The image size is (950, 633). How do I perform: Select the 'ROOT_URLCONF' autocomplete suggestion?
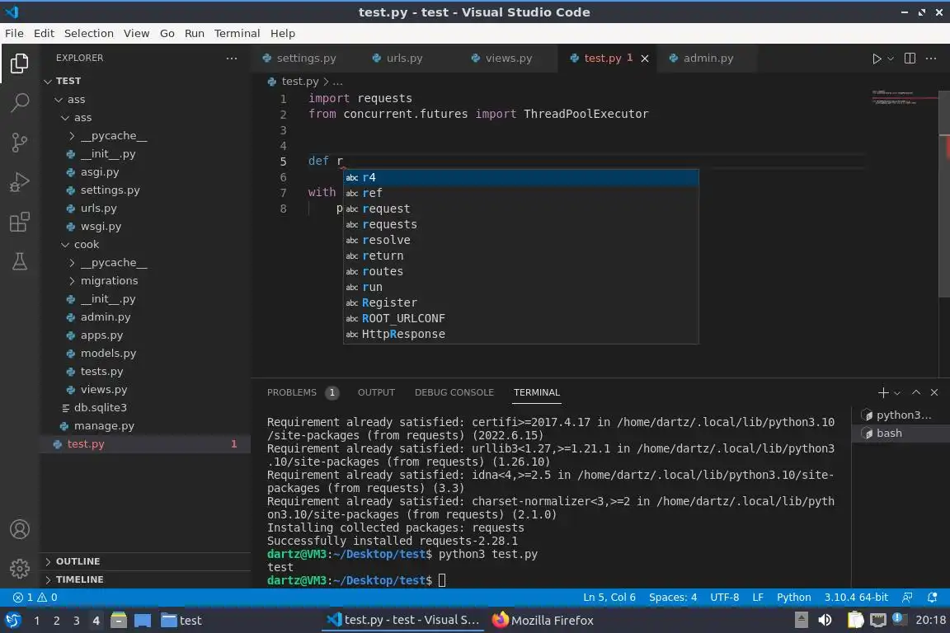[x=521, y=319]
